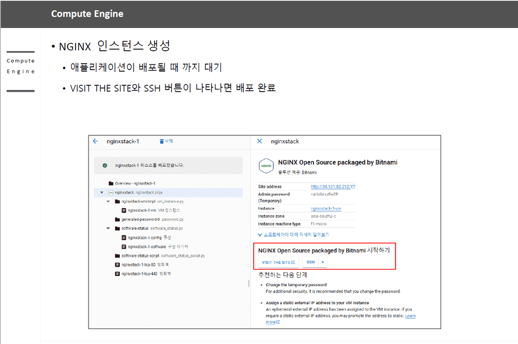Click 'Change the temporary password' item
The height and width of the screenshot is (344, 518).
[x=296, y=285]
